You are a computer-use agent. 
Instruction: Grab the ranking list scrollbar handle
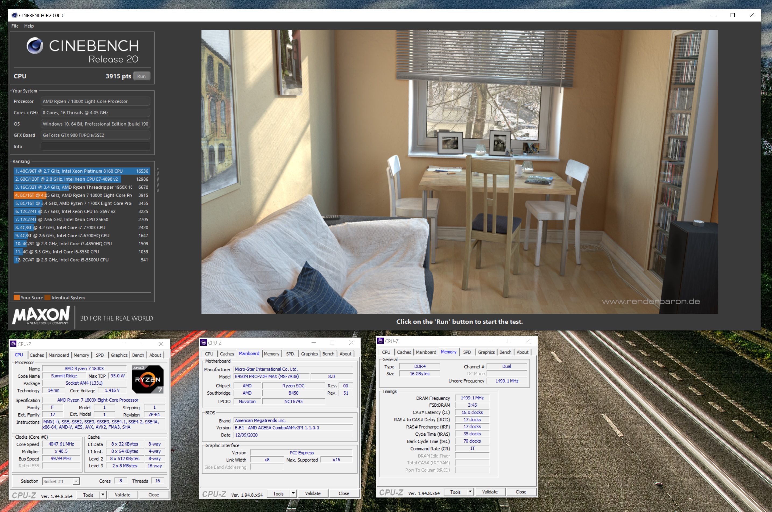pos(158,180)
